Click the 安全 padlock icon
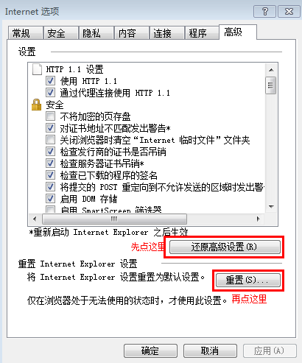 pyautogui.click(x=36, y=105)
